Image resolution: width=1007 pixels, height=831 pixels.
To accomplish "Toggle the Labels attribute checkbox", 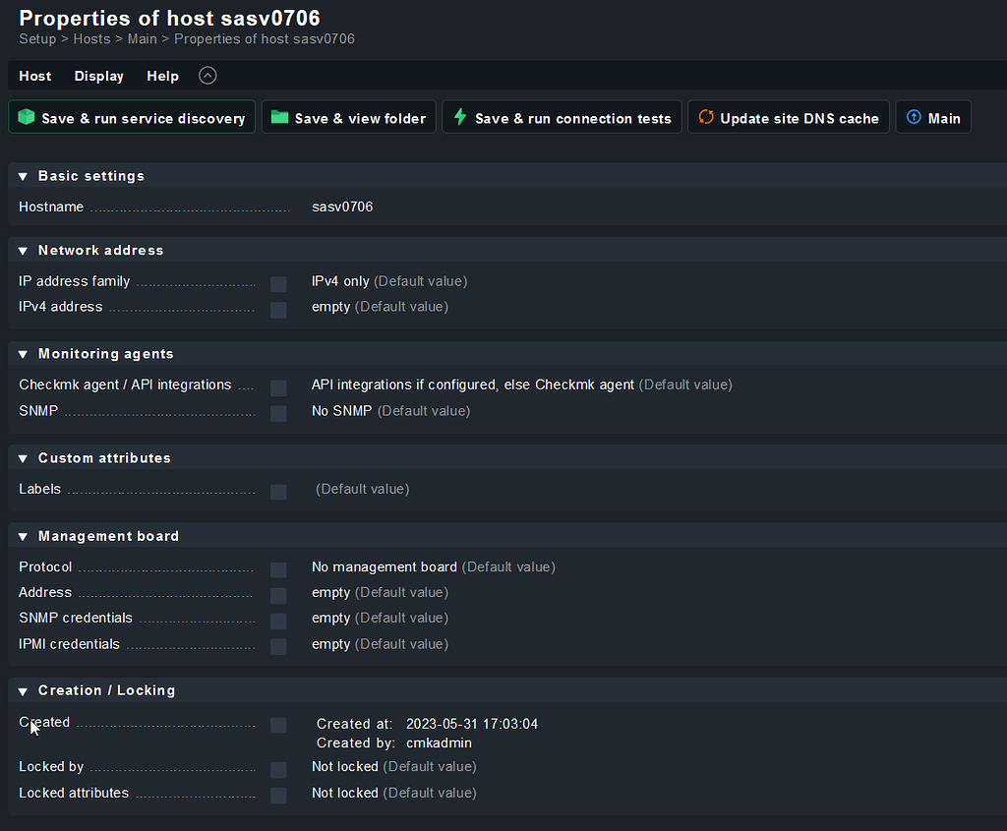I will 278,492.
